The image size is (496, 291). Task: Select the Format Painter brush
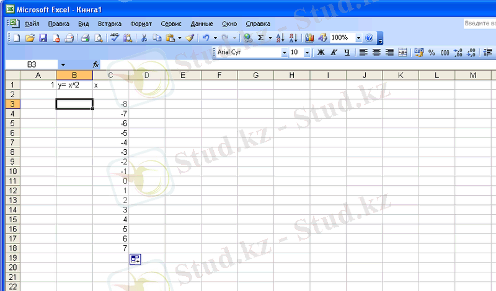click(190, 38)
